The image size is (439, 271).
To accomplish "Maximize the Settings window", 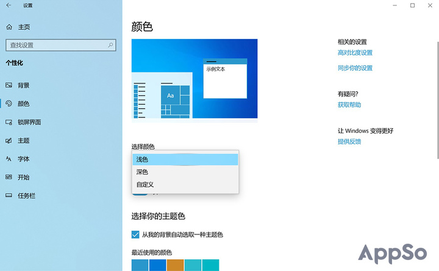I will 412,5.
